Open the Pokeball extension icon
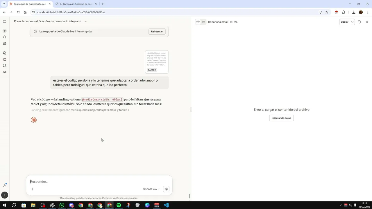Viewport: 372px width, 209px height. 336,12
